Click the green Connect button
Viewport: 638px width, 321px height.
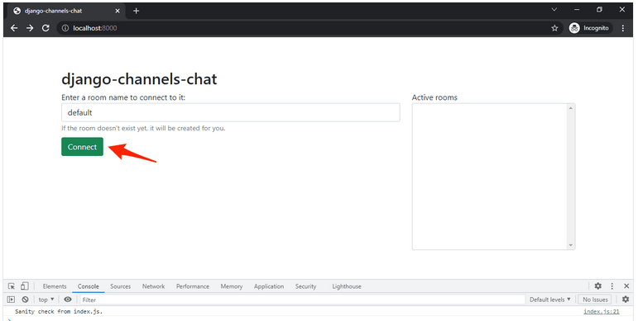point(82,147)
